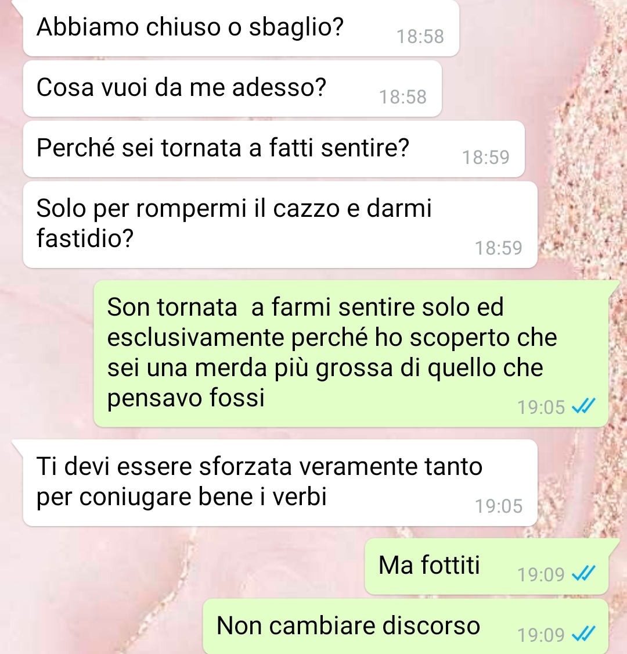Click blue read-receipt ticks on 19:05 sent message

(583, 406)
